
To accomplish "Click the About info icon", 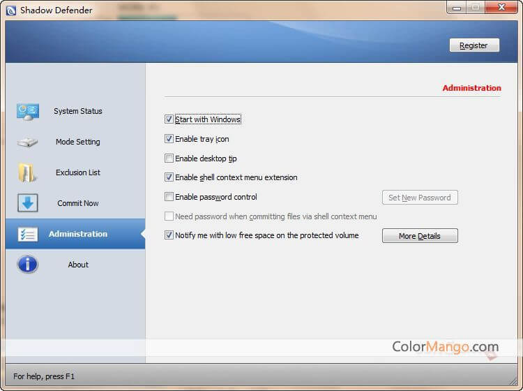I will pyautogui.click(x=28, y=265).
